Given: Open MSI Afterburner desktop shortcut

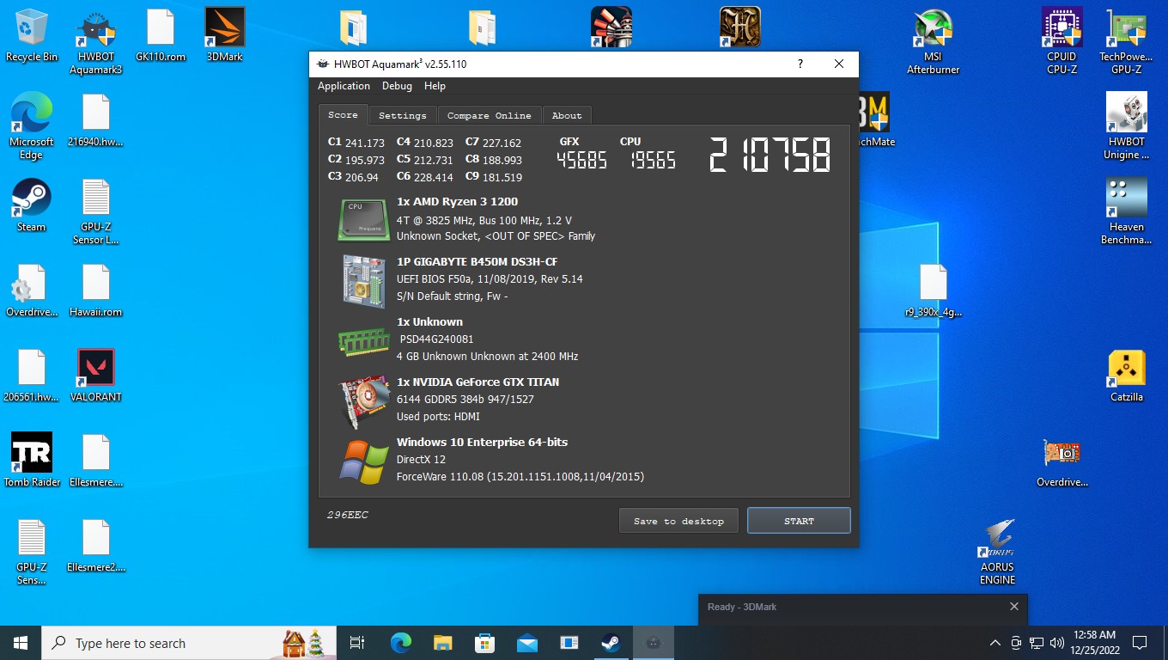Looking at the screenshot, I should (933, 41).
